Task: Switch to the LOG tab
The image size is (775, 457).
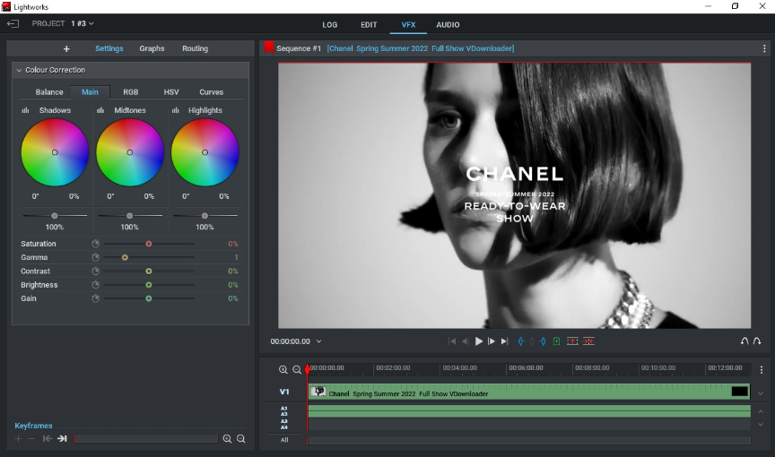Action: coord(330,25)
